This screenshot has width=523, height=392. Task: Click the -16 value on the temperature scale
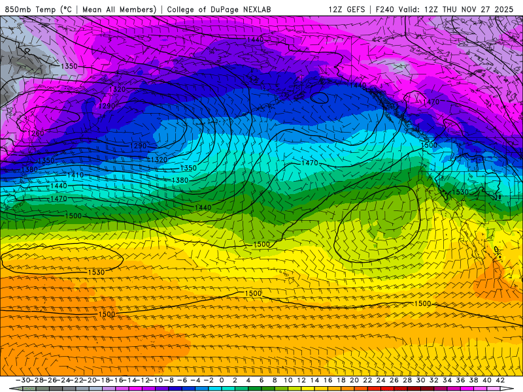(116, 380)
